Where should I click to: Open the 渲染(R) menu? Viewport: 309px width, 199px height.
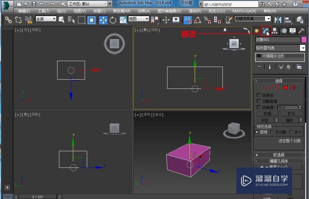(x=194, y=11)
